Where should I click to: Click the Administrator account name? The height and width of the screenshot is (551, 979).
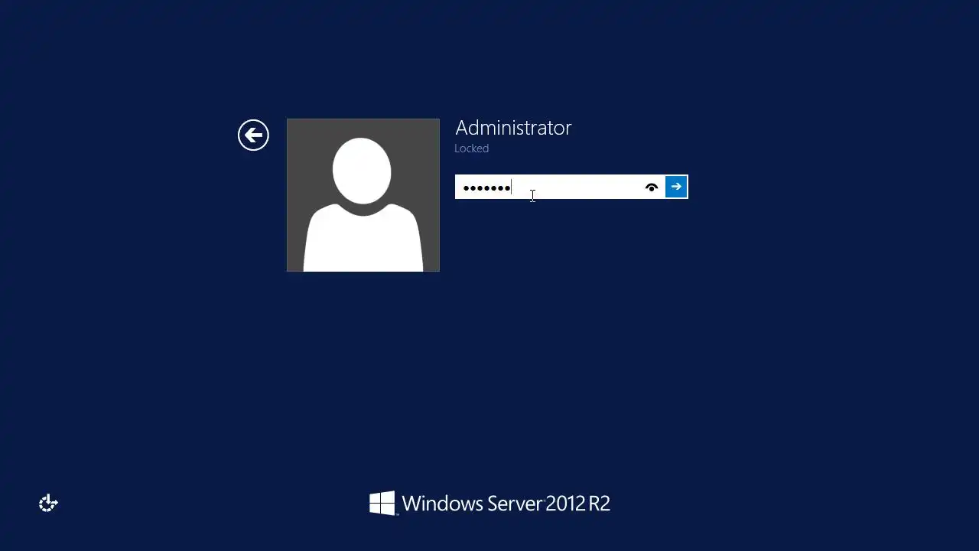[x=513, y=128]
